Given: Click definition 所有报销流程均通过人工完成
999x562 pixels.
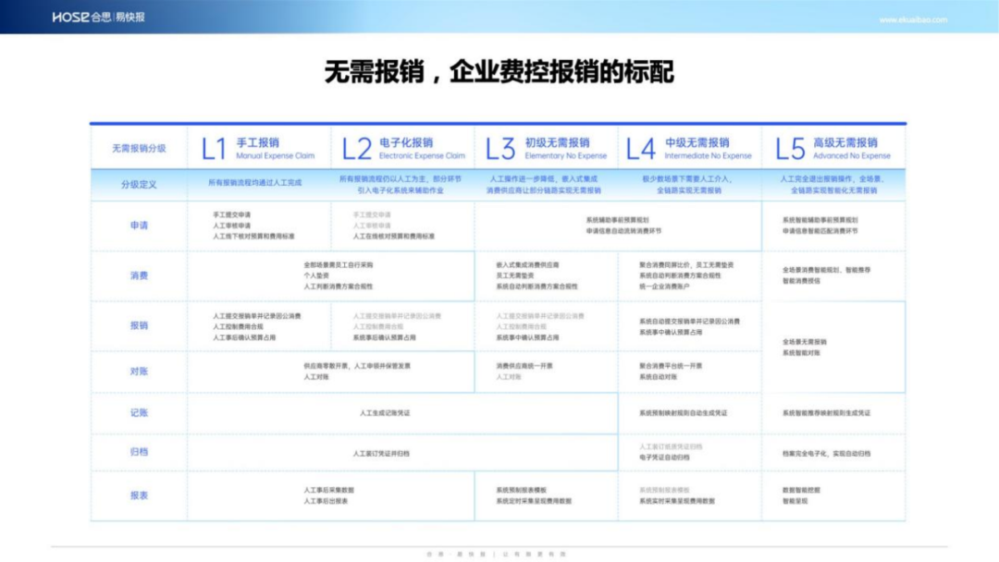Looking at the screenshot, I should [x=255, y=183].
